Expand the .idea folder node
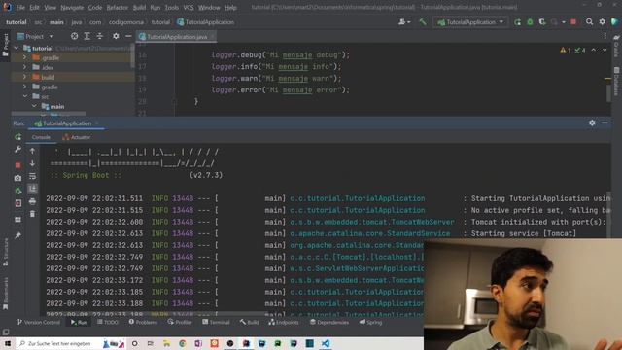Viewport: 622px width, 350px height. click(24, 67)
